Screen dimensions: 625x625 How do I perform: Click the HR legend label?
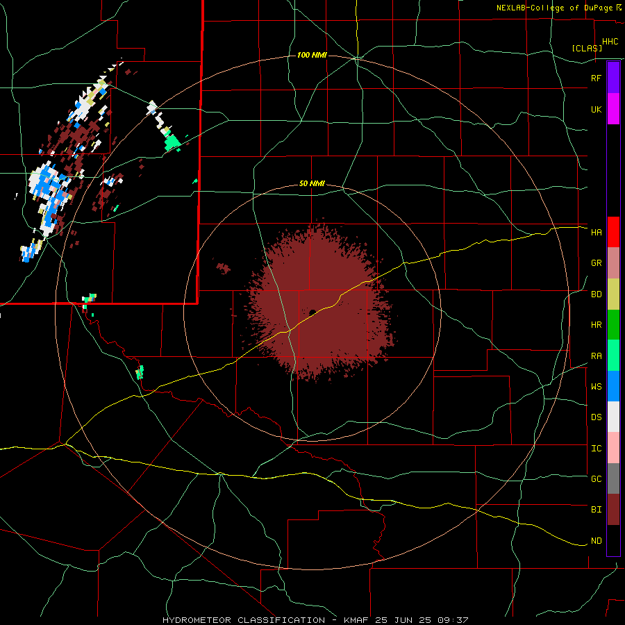(596, 325)
